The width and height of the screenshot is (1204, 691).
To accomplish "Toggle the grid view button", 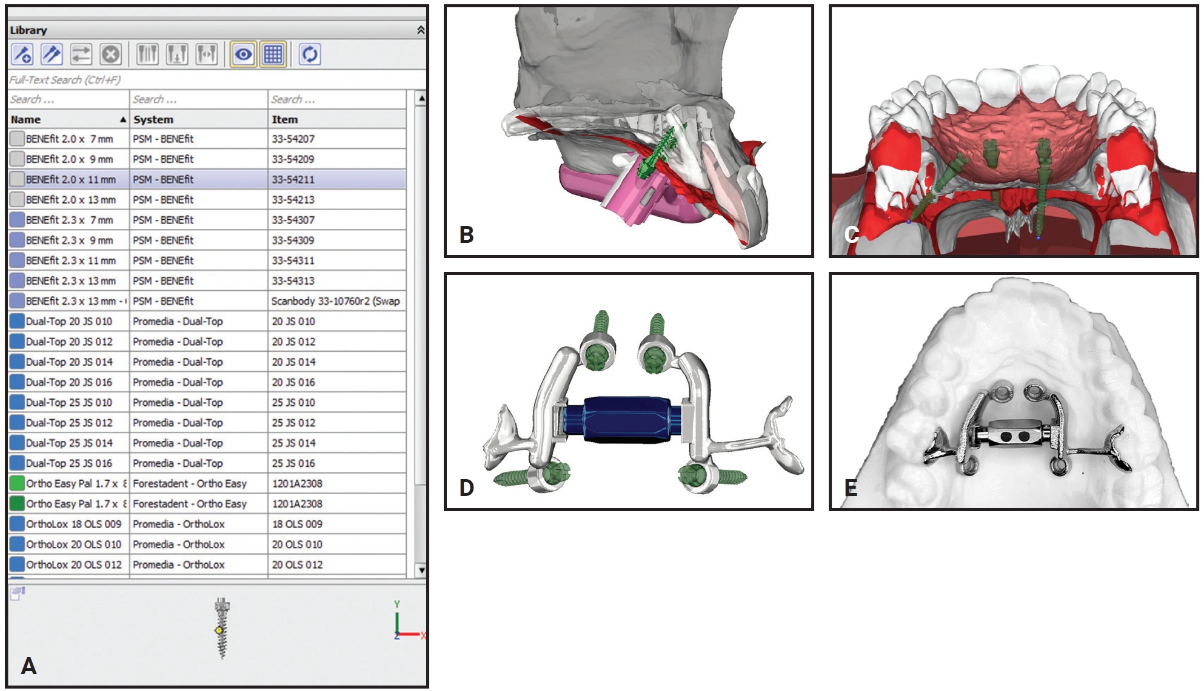I will [273, 55].
